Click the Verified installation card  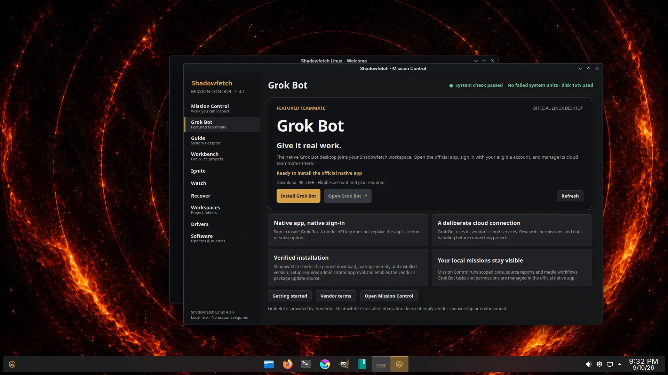tap(348, 267)
